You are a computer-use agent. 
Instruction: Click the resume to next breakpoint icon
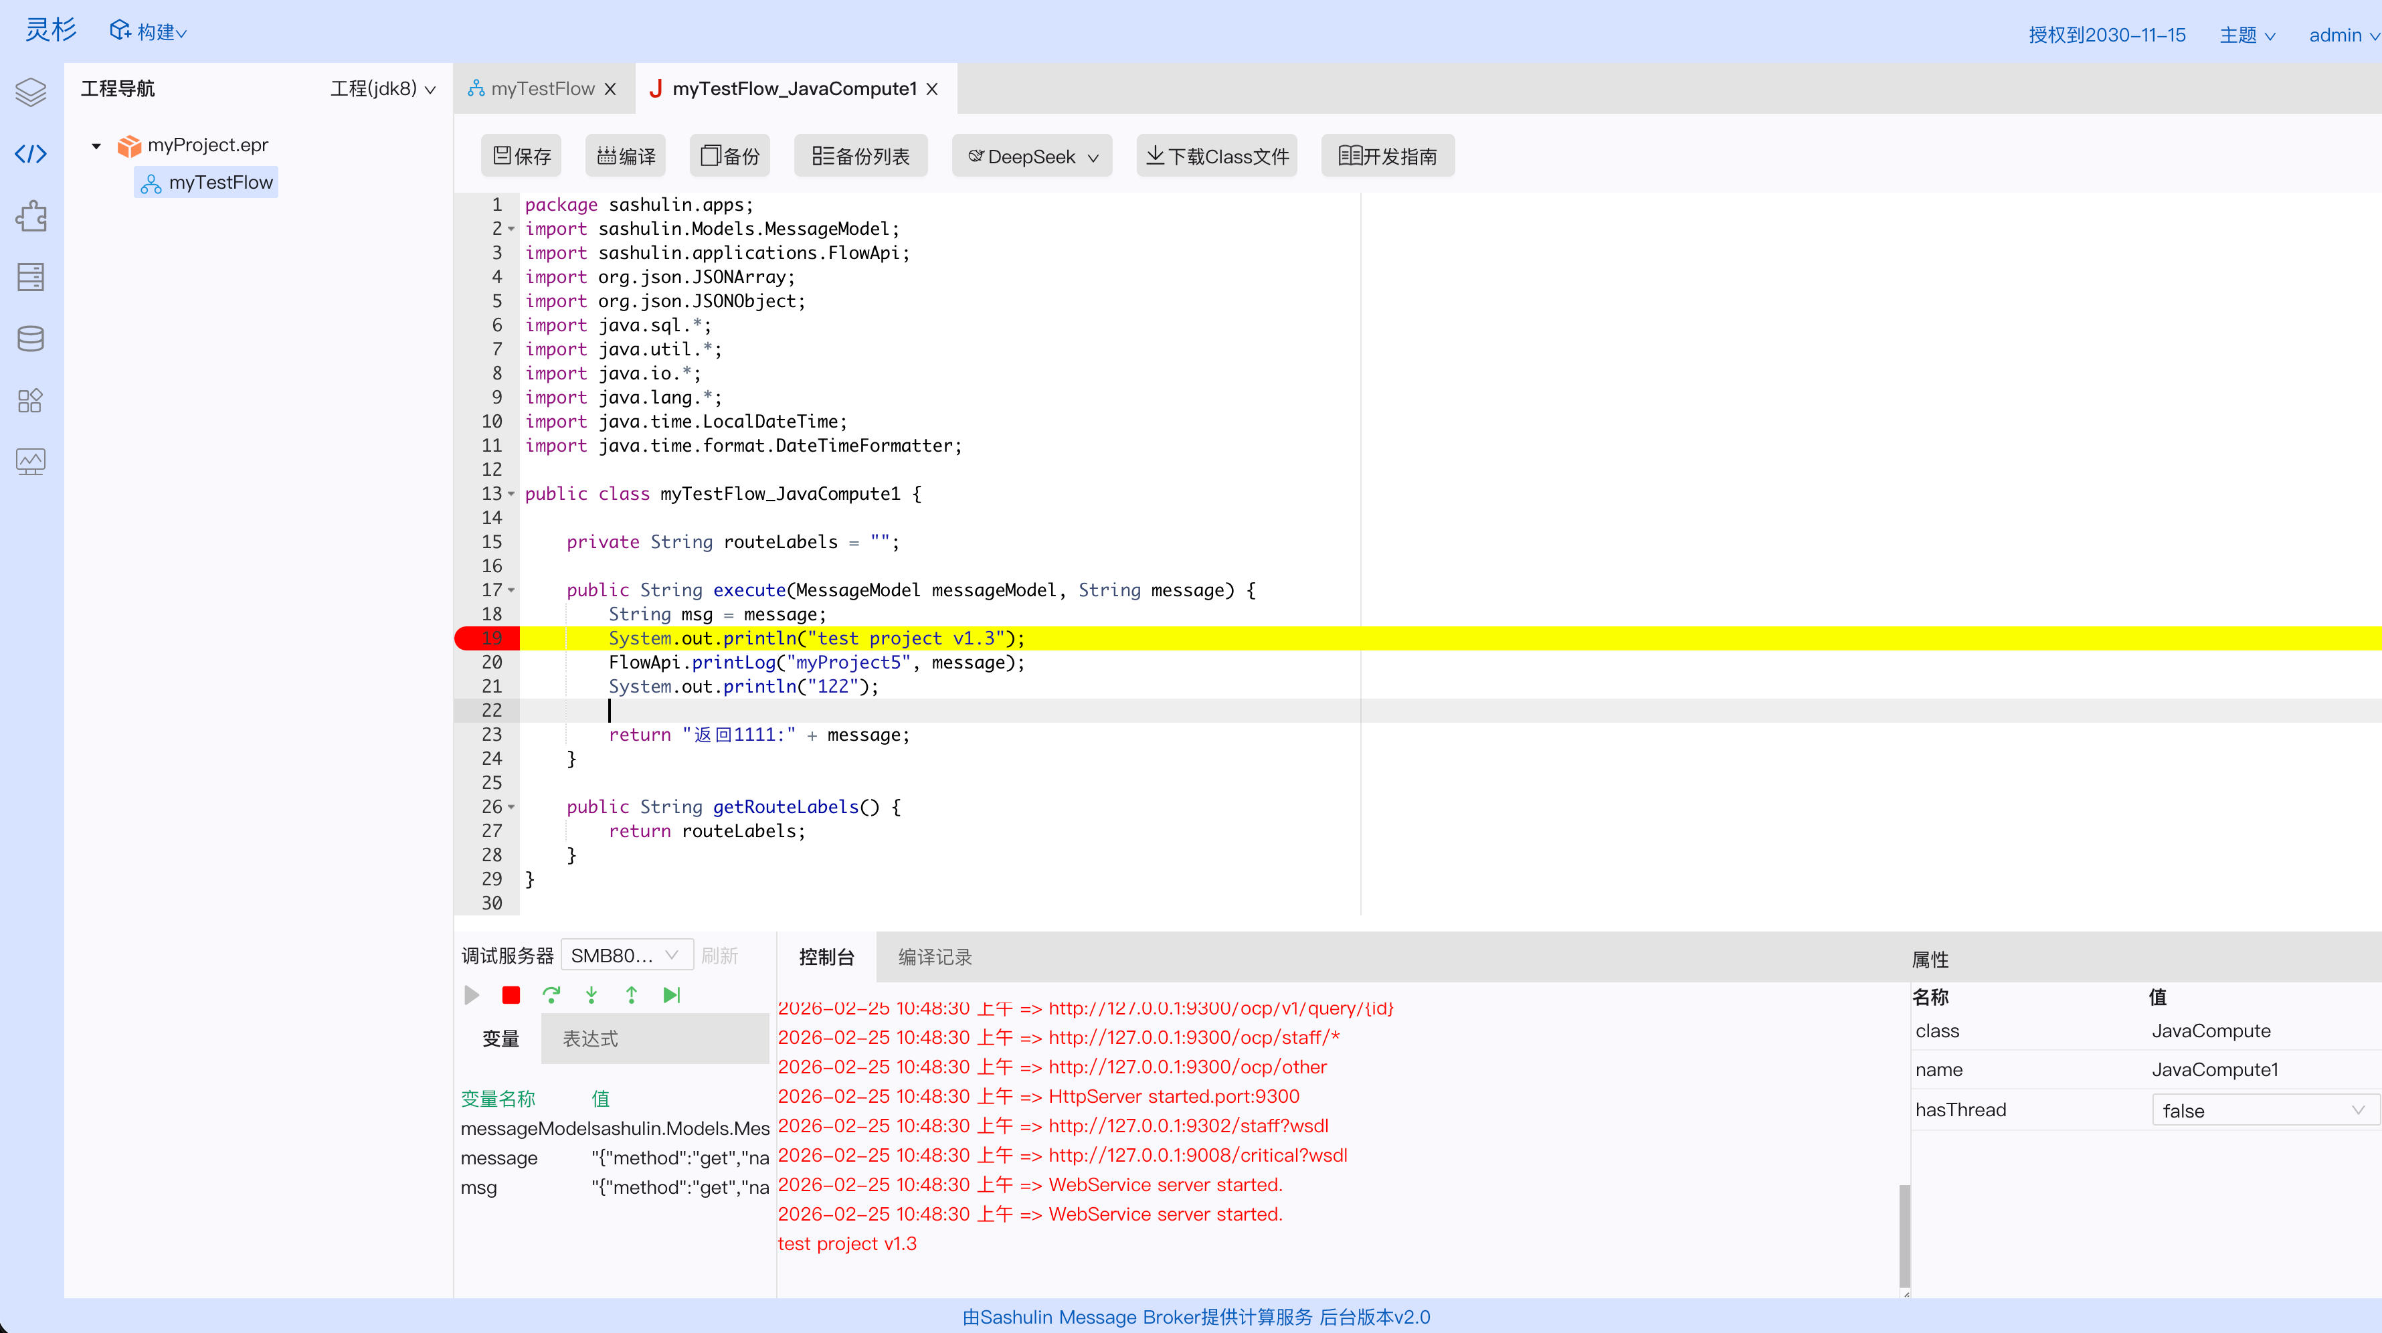click(672, 995)
